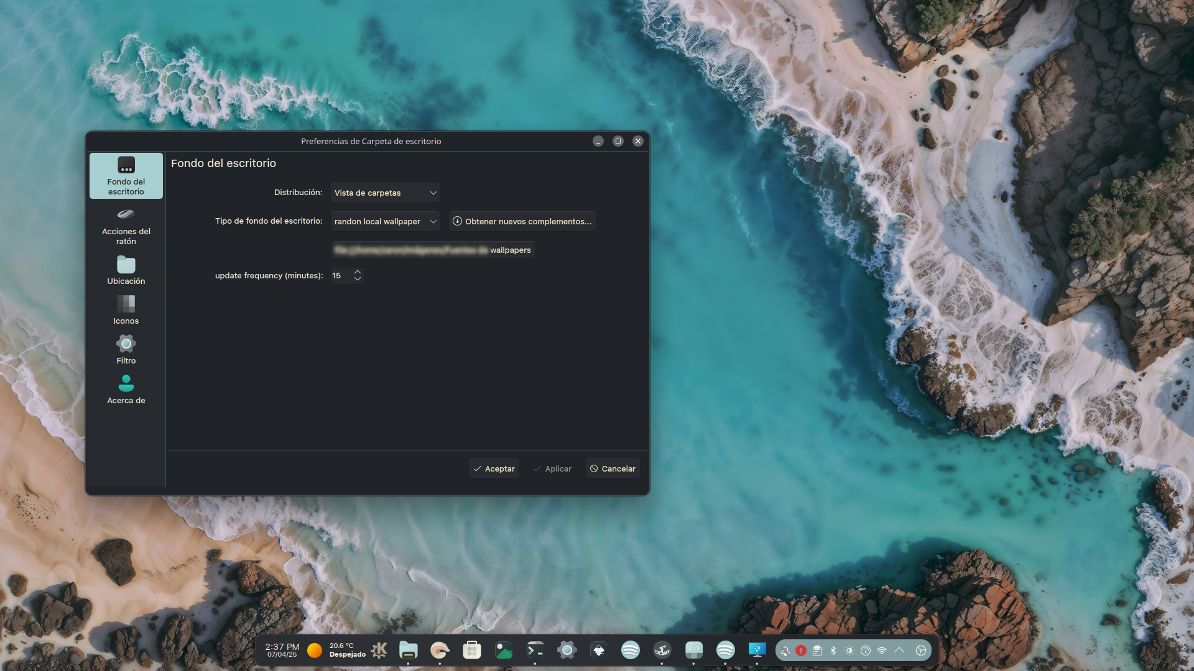Open Bluetooth tray icon
Screen dimensions: 1194x671
pos(833,650)
